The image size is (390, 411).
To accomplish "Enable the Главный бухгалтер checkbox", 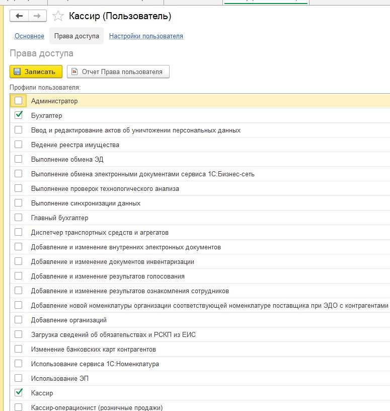I will 18,218.
